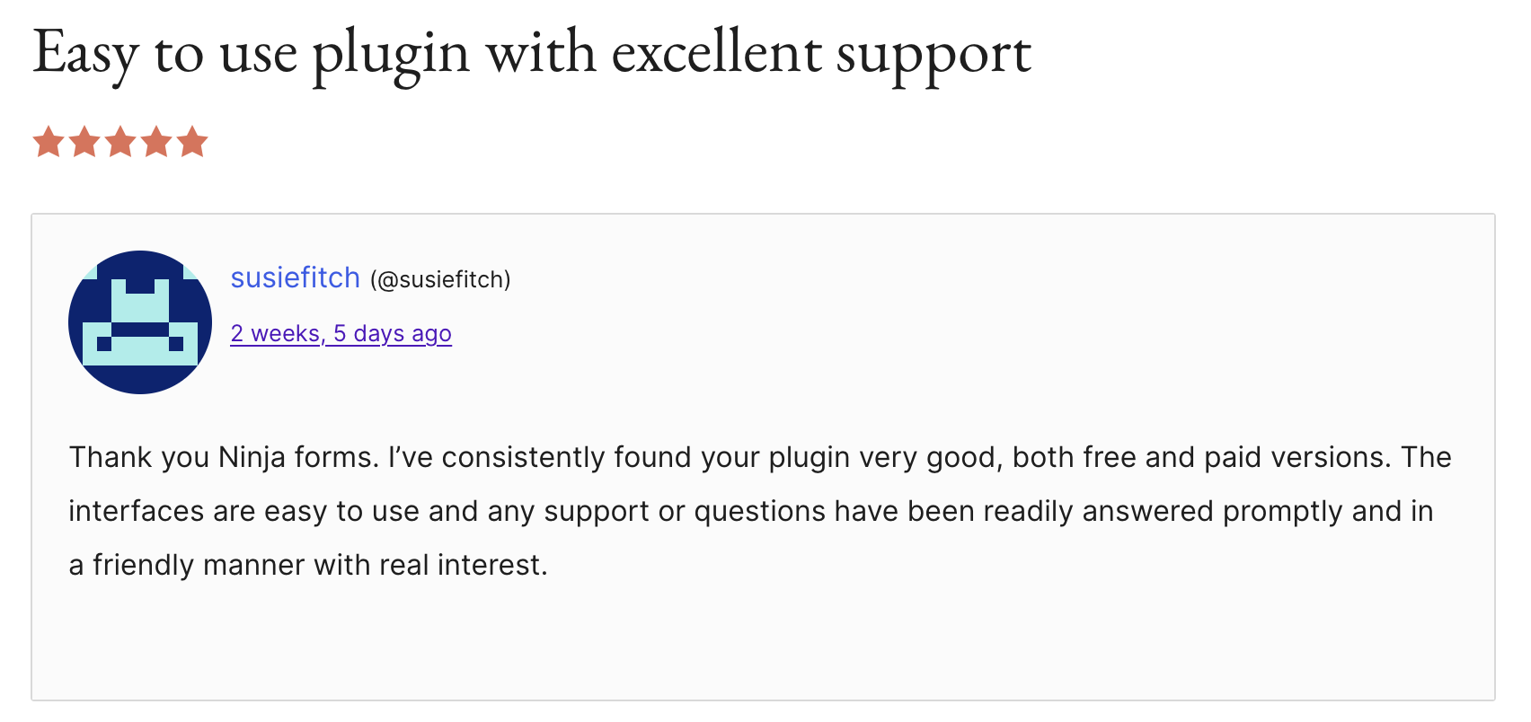This screenshot has width=1531, height=722.
Task: Click the (@susiefitch) handle text
Action: pyautogui.click(x=440, y=280)
